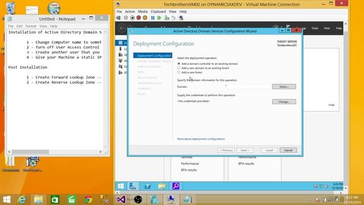This screenshot has height=205, width=364.
Task: Open the purple Search icon on VM taskbar
Action: [176, 186]
